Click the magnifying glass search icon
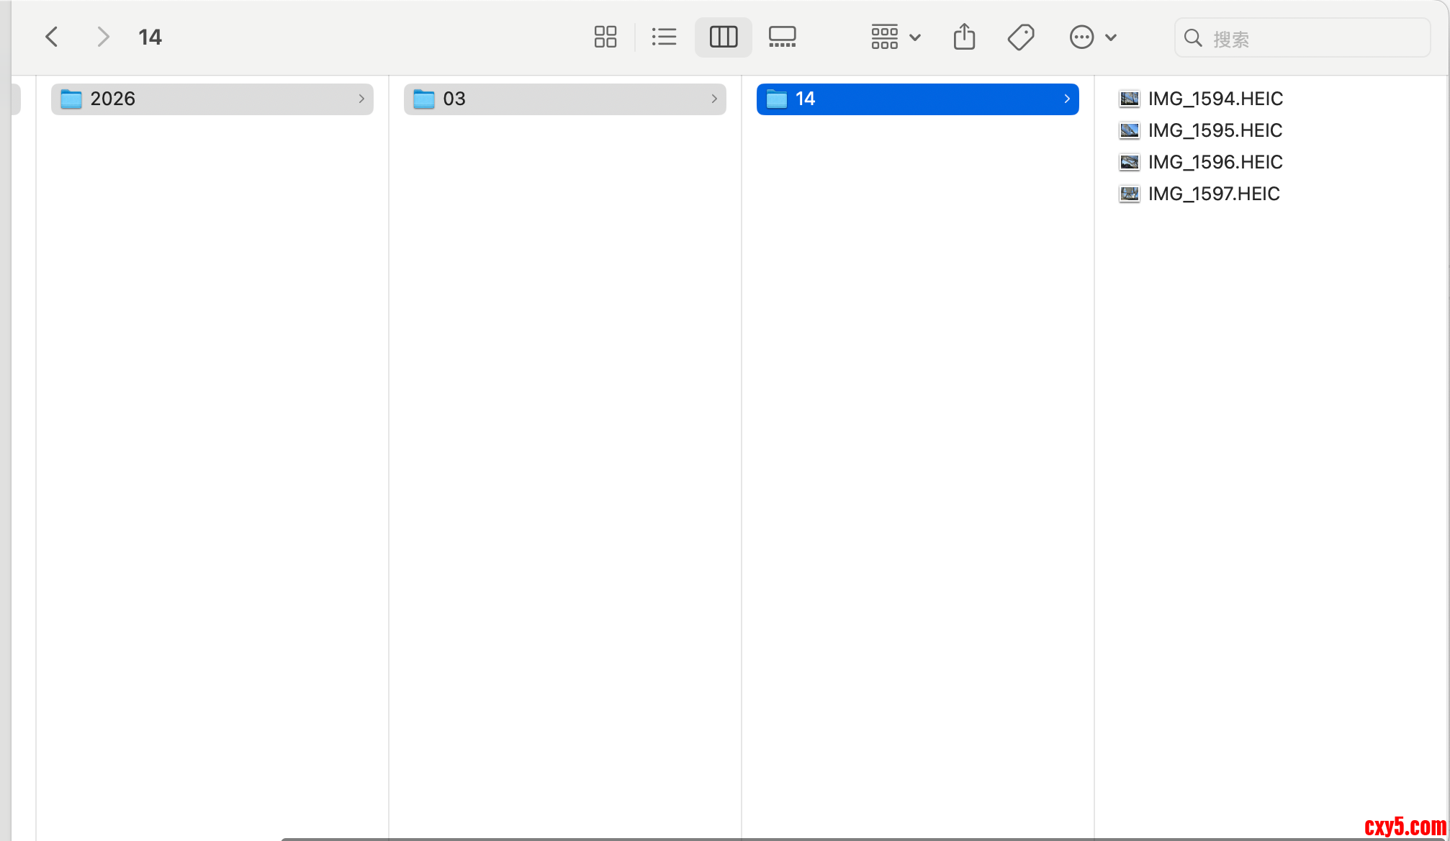1450x841 pixels. [x=1193, y=38]
